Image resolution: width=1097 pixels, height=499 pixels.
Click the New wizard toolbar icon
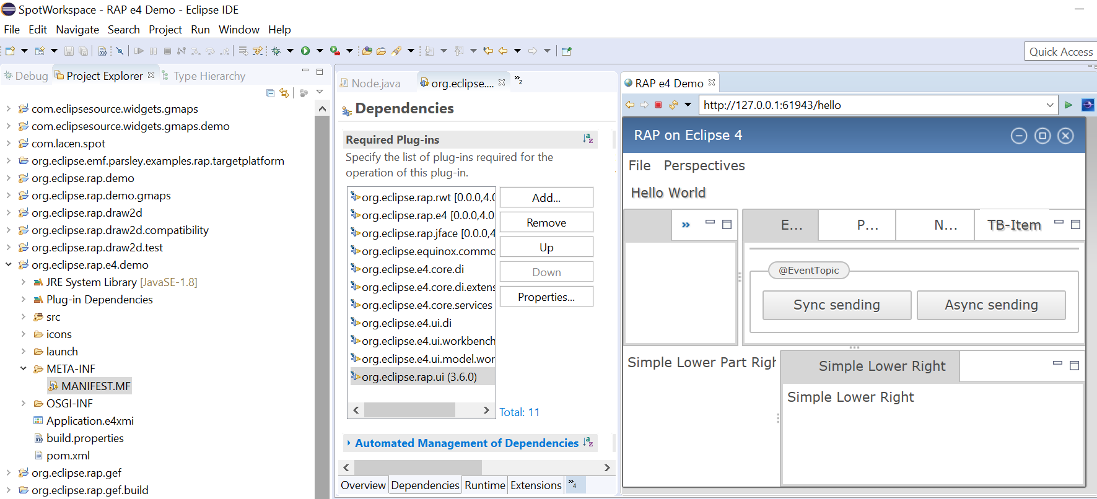coord(10,51)
